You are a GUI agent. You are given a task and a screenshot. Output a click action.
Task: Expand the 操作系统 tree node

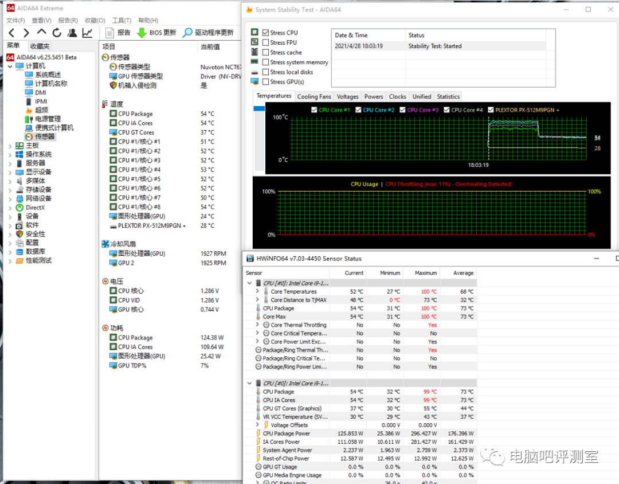(10, 154)
